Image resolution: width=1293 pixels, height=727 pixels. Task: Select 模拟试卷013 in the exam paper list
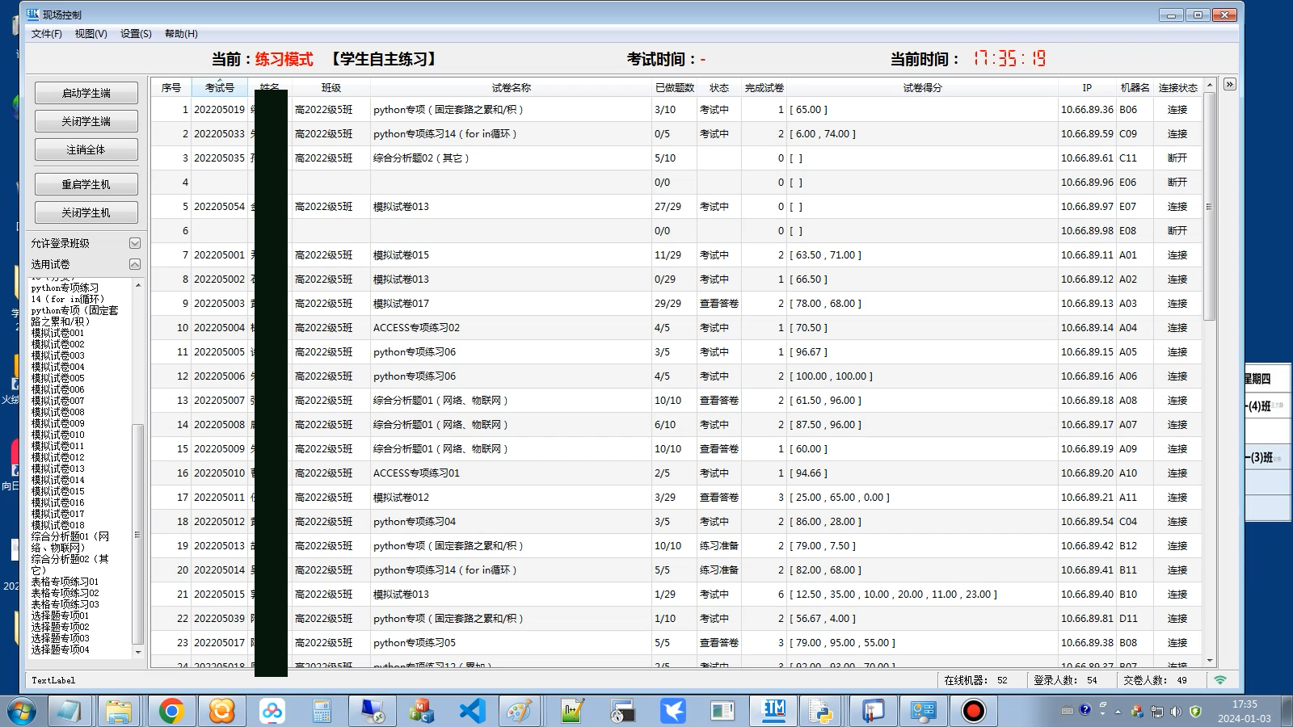coord(58,469)
